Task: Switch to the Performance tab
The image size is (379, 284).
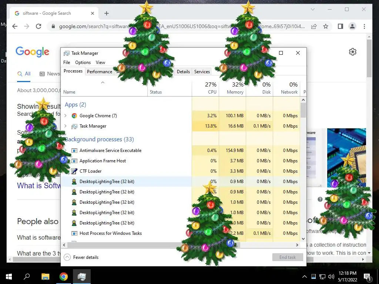Action: [x=100, y=71]
